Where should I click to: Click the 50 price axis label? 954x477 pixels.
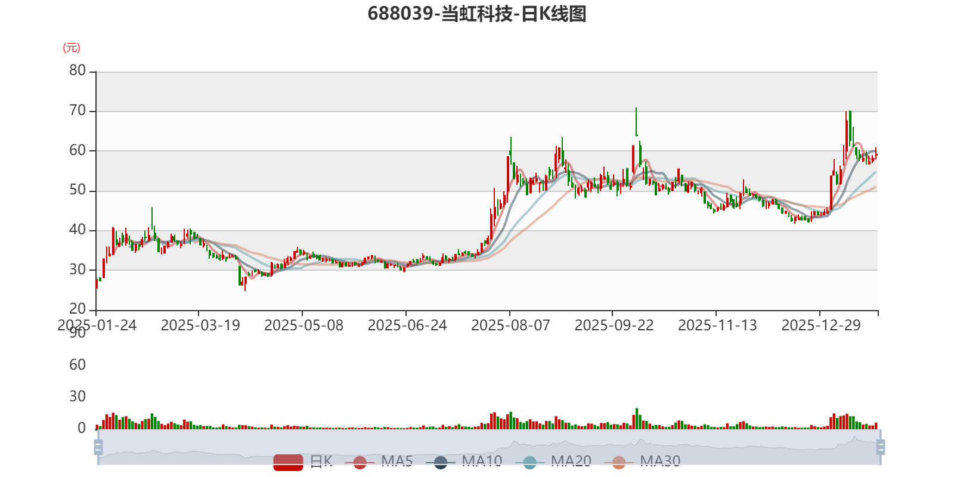78,190
